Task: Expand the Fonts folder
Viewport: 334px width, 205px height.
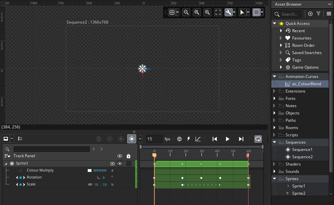Action: click(274, 98)
